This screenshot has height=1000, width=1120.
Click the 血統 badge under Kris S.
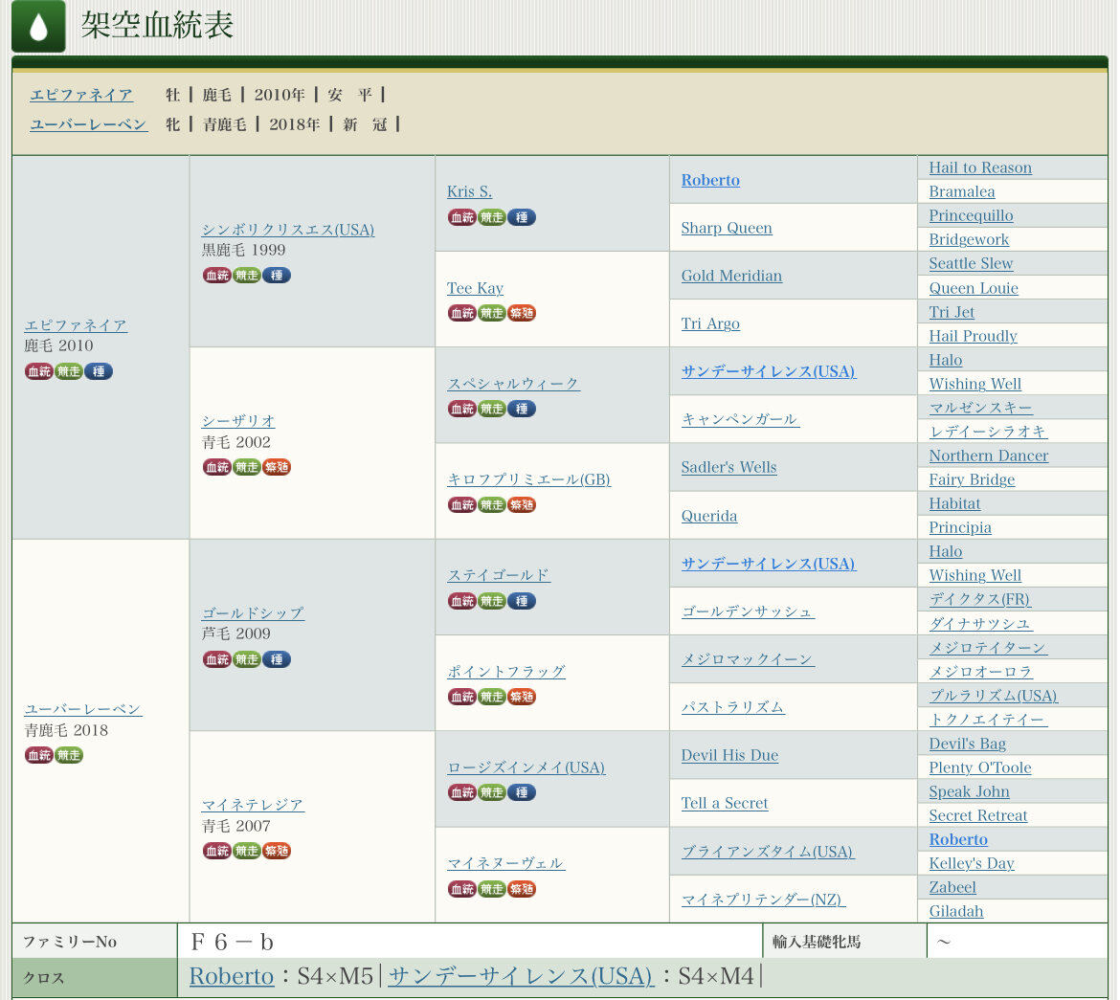[461, 217]
